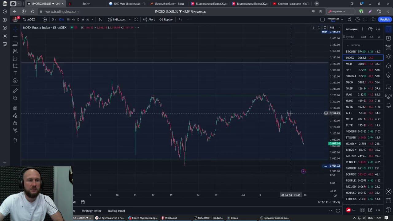393x221 pixels.
Task: Enter fullscreen mode
Action: [x=365, y=19]
